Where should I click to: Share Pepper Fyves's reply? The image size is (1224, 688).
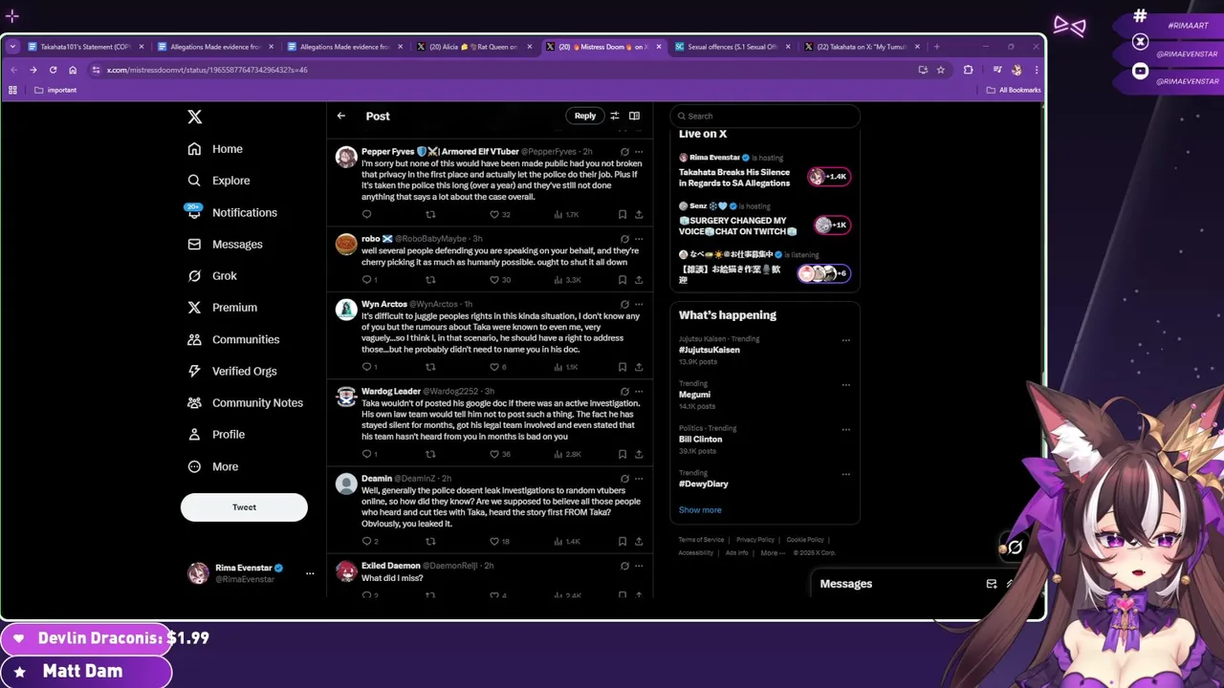(x=639, y=214)
